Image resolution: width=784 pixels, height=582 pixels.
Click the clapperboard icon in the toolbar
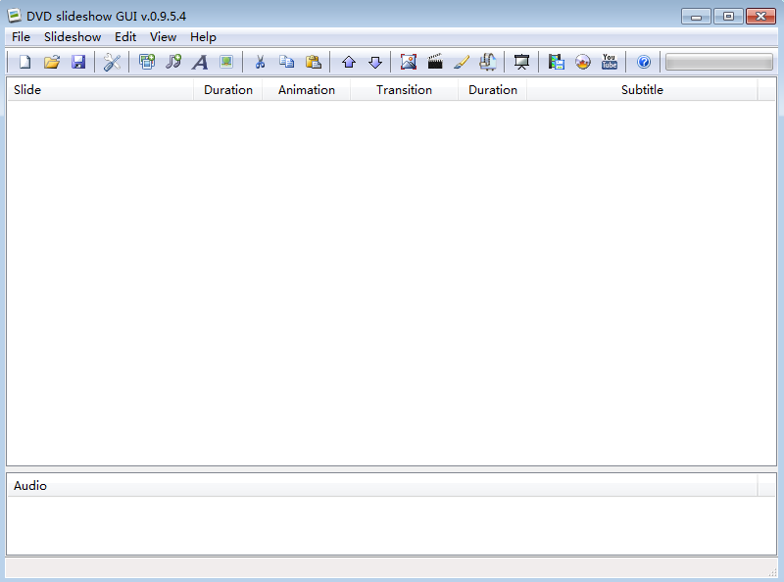[435, 62]
